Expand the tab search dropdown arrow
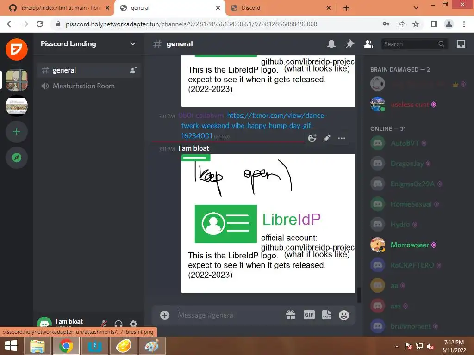 pyautogui.click(x=416, y=8)
